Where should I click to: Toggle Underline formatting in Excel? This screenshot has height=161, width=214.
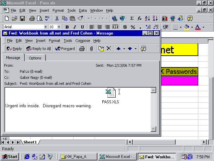(82, 27)
